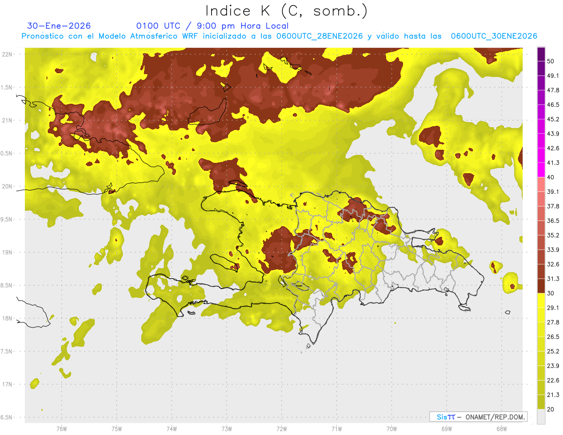Click the legend value 27.8
Screen dimensions: 563x435
click(553, 322)
